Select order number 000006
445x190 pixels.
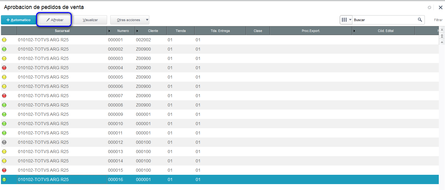coord(116,86)
